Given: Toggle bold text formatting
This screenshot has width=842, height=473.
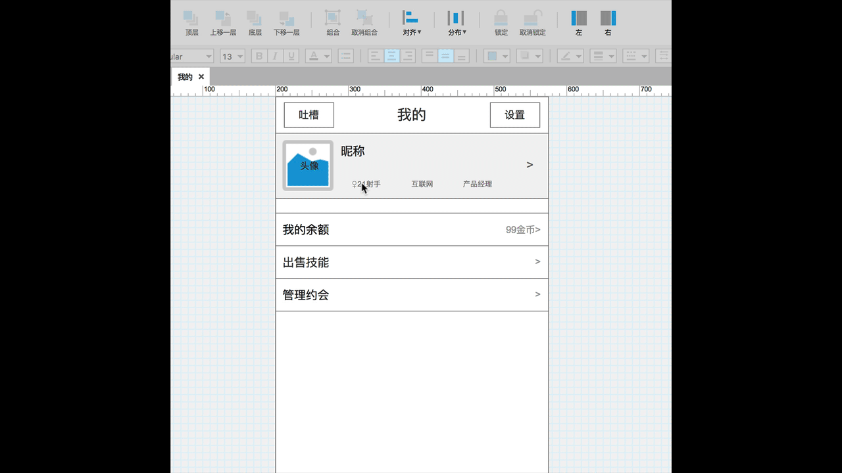Looking at the screenshot, I should (259, 56).
